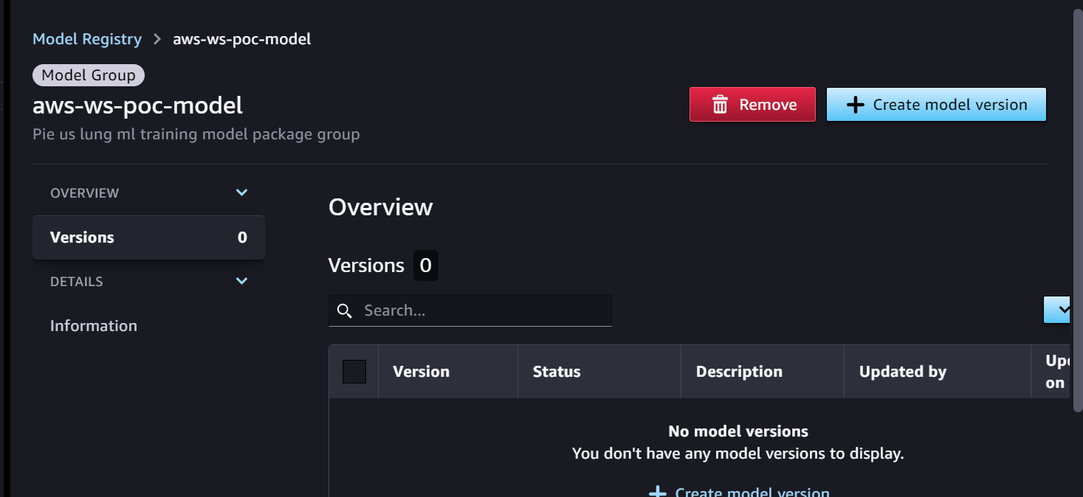
Task: Open the Model Registry breadcrumb link
Action: (86, 39)
